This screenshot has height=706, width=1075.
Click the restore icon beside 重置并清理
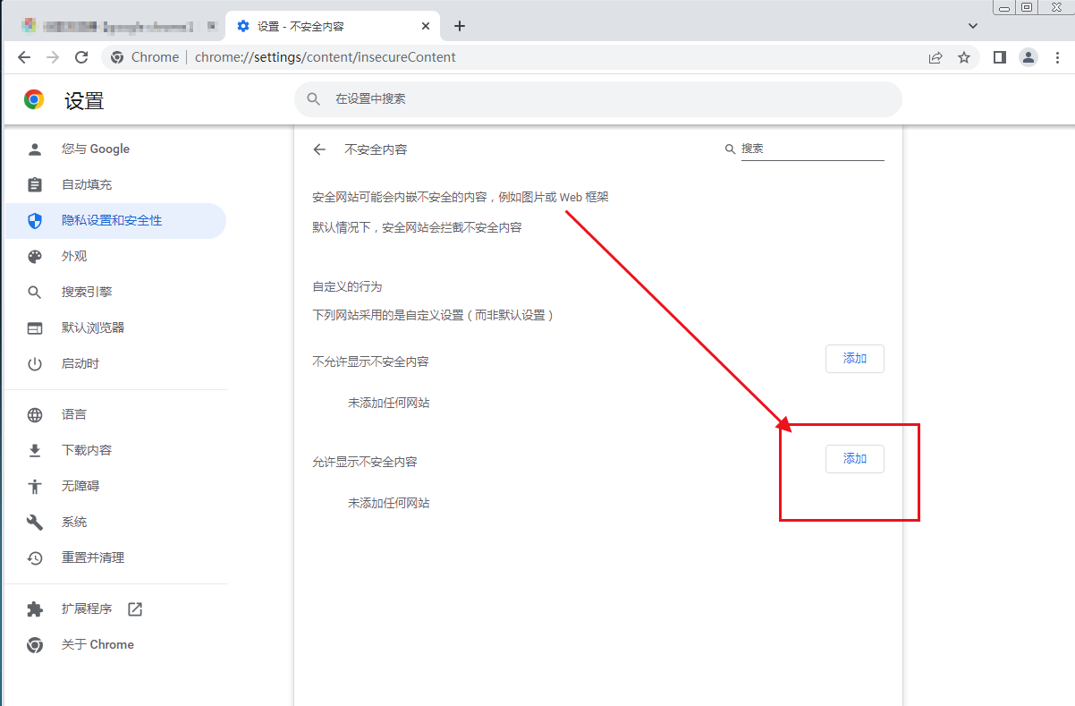click(35, 557)
